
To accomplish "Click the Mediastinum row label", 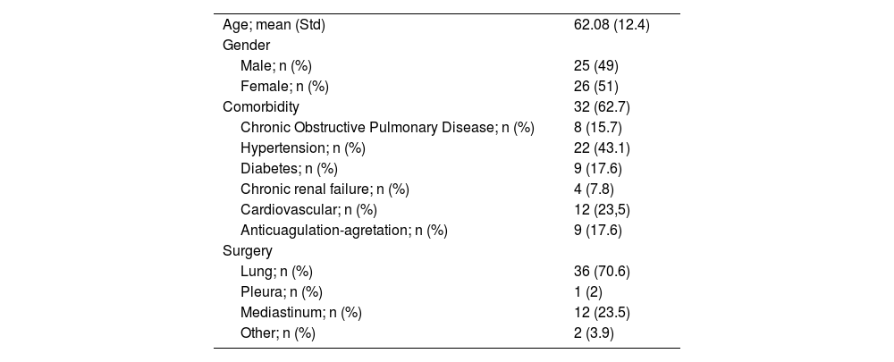I will tap(301, 313).
